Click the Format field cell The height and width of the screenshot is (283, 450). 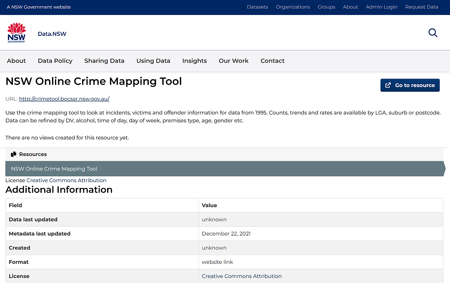[x=102, y=262]
